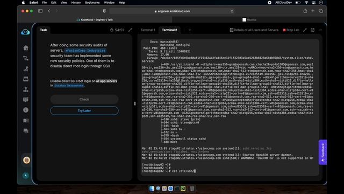This screenshot has width=344, height=194.
Task: Open the Bookmarks menu
Action: (x=92, y=3)
